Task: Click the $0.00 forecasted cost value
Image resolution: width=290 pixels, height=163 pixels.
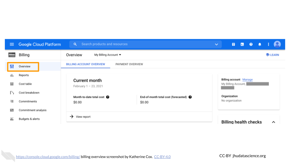Action: 144,102
